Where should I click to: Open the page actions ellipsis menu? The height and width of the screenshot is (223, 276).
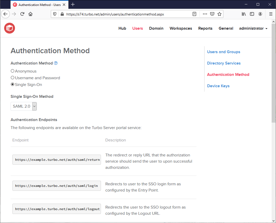point(205,14)
